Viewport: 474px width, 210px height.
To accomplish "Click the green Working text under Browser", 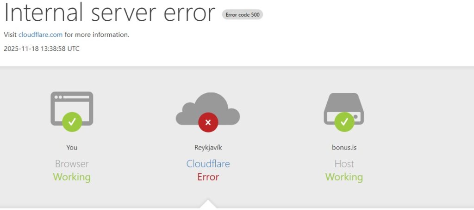I will (72, 177).
